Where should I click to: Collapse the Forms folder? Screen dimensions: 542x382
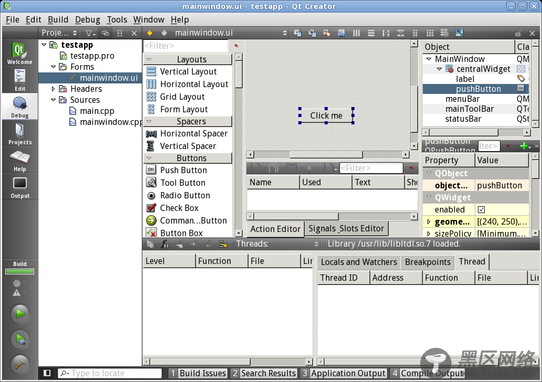(x=53, y=67)
